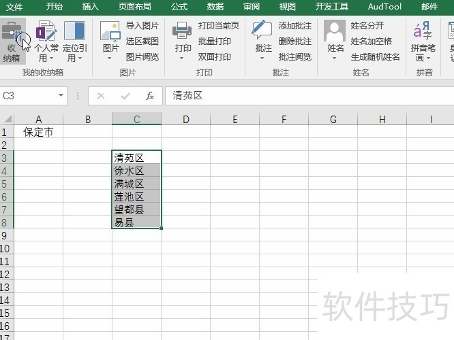This screenshot has height=340, width=454.
Task: Click the 姓名 person icon
Action: tap(335, 31)
